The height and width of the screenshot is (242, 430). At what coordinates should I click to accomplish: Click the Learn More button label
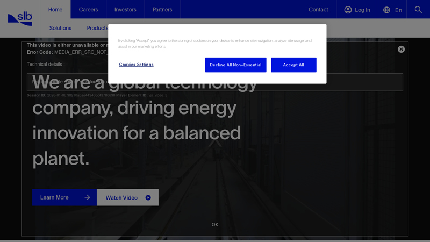[x=54, y=197]
